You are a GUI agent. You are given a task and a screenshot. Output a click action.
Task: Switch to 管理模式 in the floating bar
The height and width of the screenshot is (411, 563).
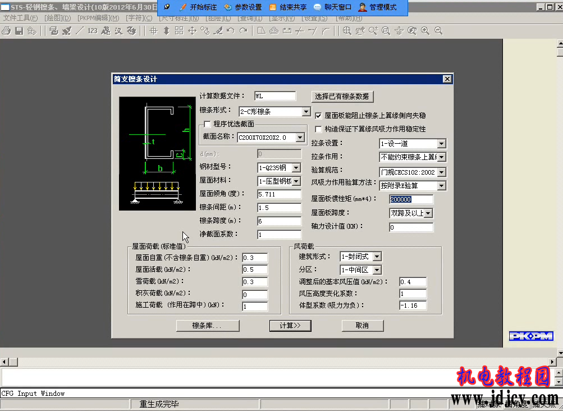pyautogui.click(x=377, y=7)
